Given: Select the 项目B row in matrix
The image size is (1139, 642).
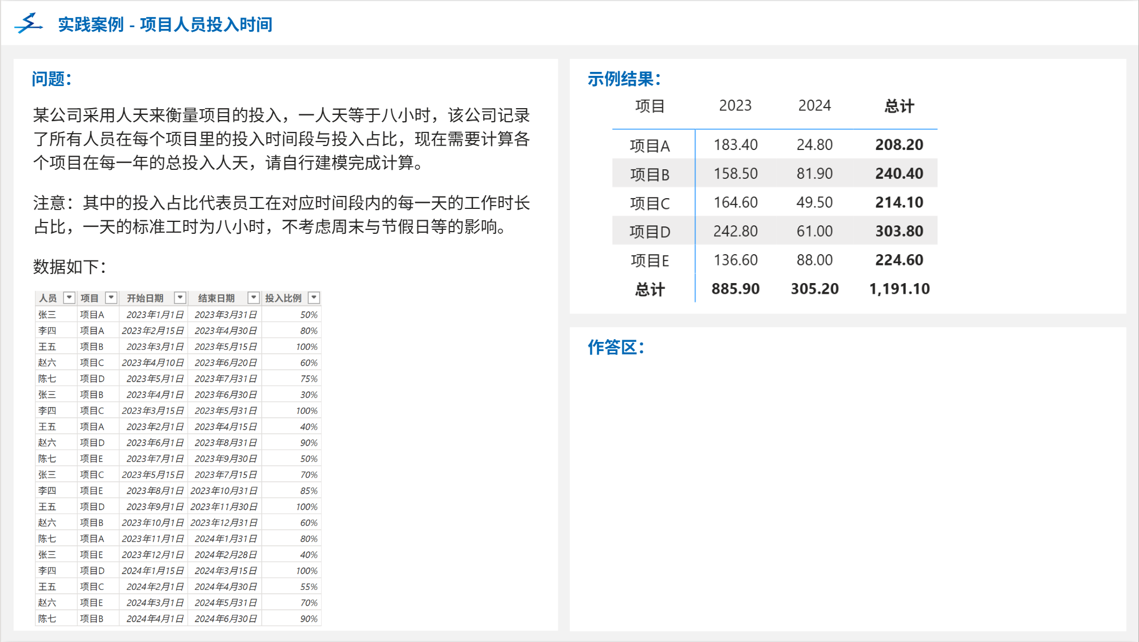Looking at the screenshot, I should (650, 174).
